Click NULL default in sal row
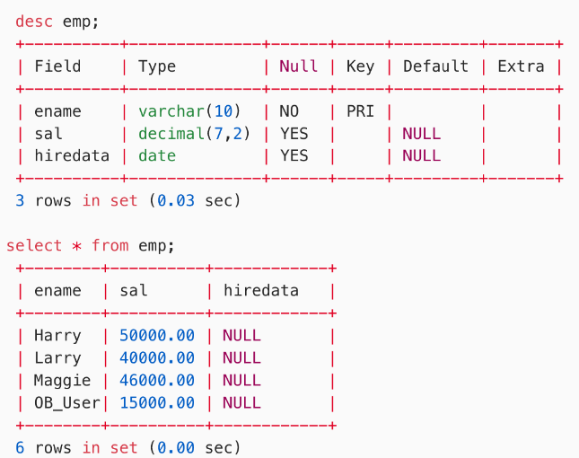Screen dimensions: 579x458 pos(421,134)
